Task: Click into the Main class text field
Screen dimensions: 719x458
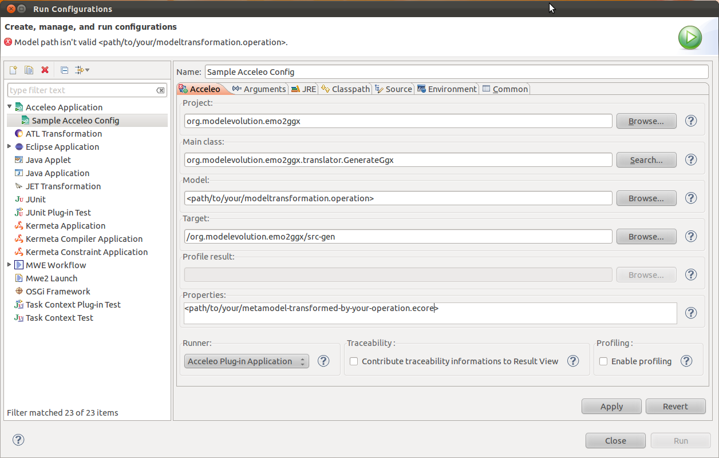Action: tap(398, 160)
